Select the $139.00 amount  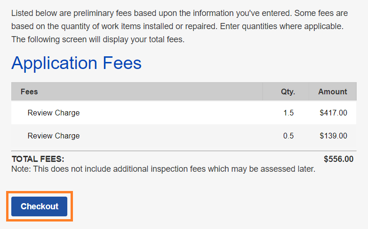tap(333, 136)
